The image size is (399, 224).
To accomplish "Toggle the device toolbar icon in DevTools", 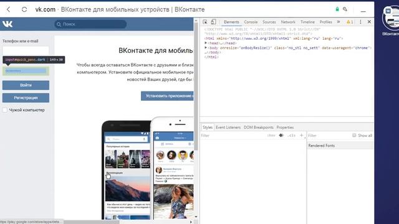I will (213, 22).
